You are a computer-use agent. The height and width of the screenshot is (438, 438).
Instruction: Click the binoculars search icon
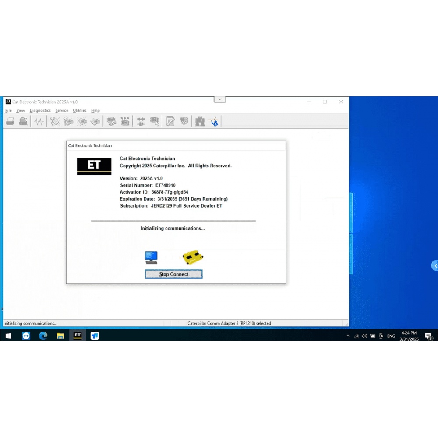coord(200,121)
